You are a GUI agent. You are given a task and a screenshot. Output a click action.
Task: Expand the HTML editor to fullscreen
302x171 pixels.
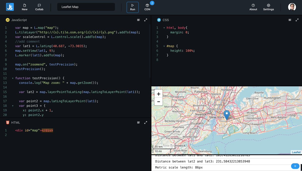point(146,122)
